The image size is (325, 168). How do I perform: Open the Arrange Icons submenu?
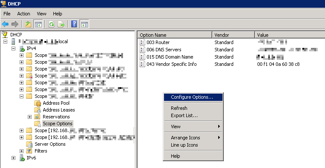click(x=193, y=138)
